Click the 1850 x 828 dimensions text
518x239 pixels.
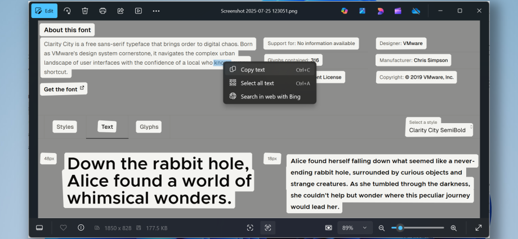coord(118,228)
